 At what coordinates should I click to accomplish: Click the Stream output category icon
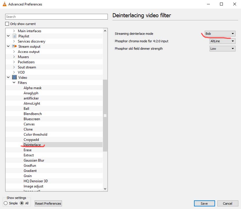point(14,46)
